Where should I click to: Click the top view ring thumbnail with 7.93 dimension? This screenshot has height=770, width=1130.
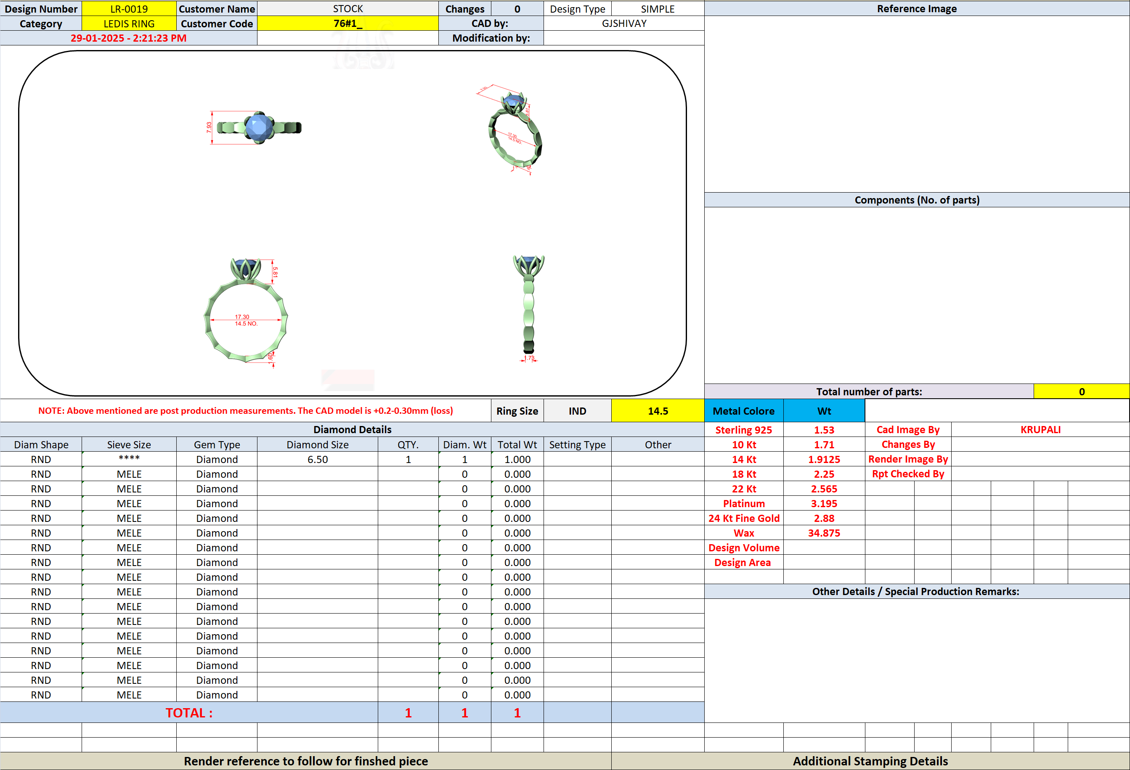[254, 127]
